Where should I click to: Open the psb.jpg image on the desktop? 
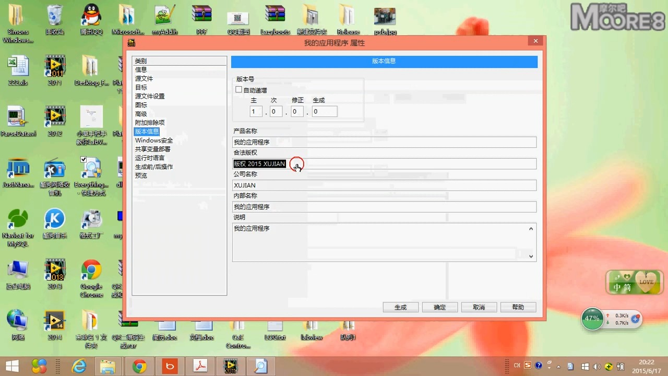click(x=385, y=16)
